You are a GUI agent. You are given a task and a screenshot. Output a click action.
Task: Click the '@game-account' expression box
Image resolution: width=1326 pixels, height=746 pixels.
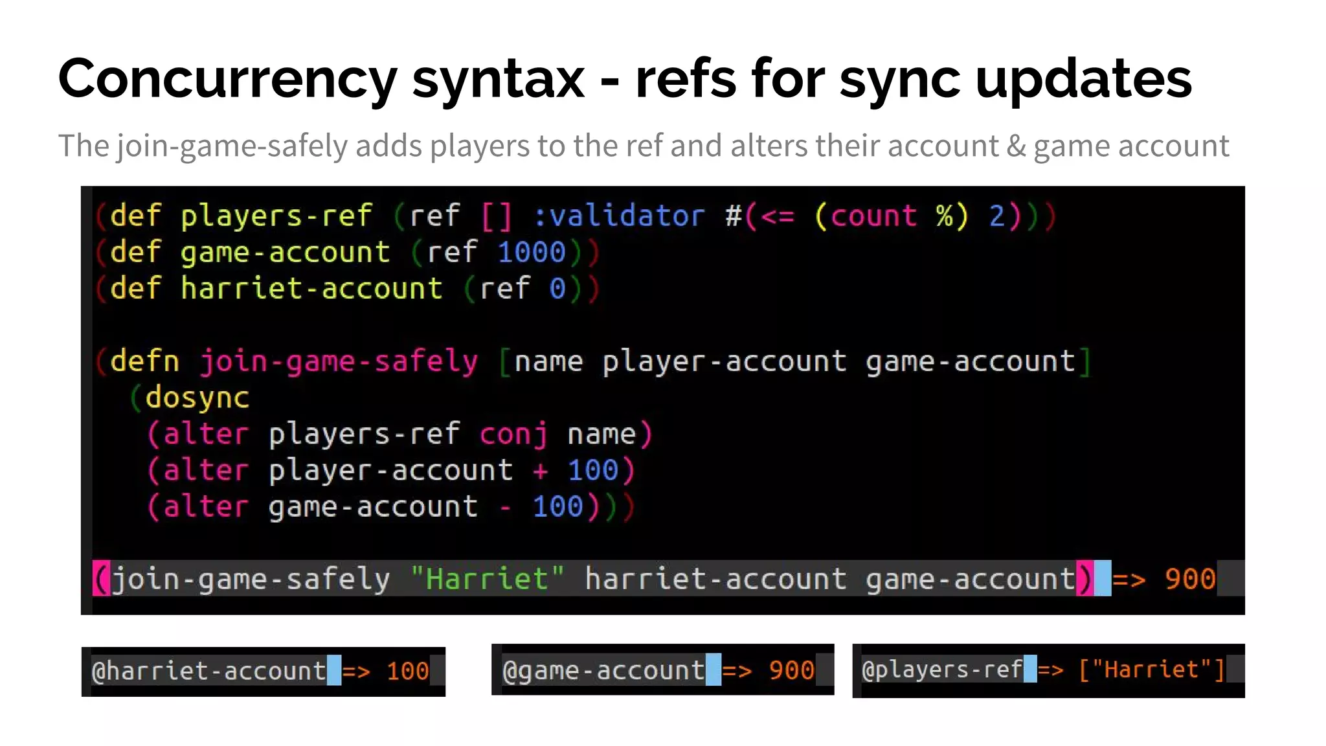point(603,670)
